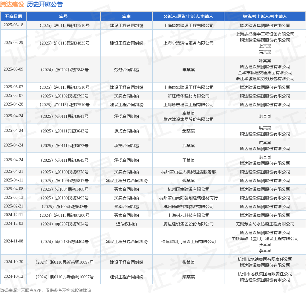Click defendant 芜湖豫宏防水防腐工程有限公司

[x=265, y=224]
